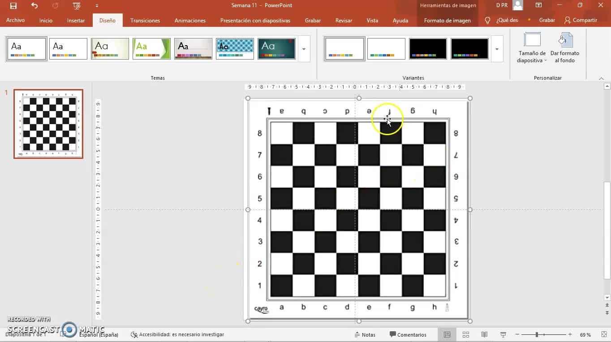The width and height of the screenshot is (611, 342).
Task: Click the lightbulb '¿Qué des' search box
Action: coord(502,20)
